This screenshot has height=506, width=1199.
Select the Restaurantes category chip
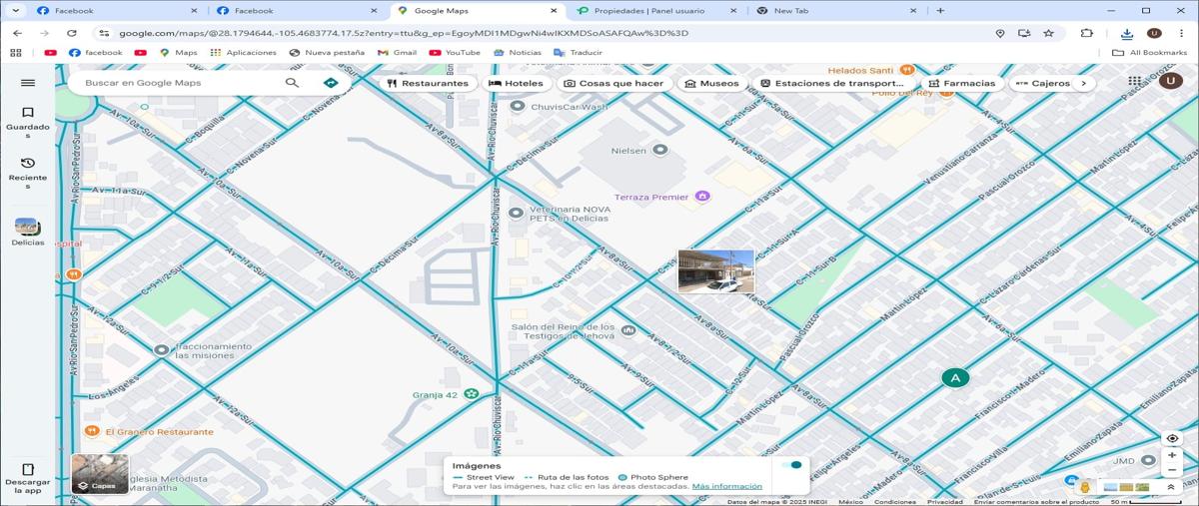coord(428,83)
